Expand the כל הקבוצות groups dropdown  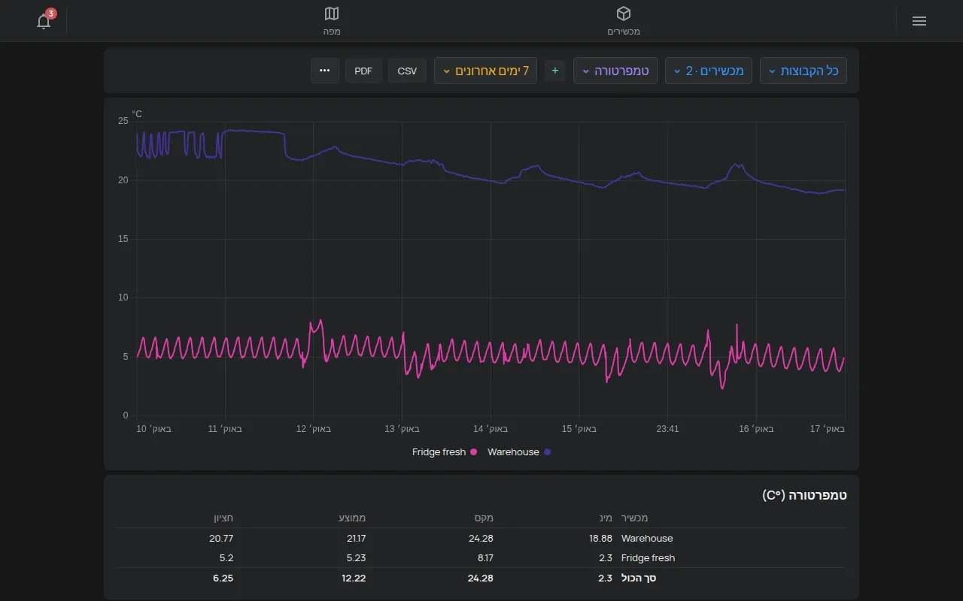click(x=804, y=71)
